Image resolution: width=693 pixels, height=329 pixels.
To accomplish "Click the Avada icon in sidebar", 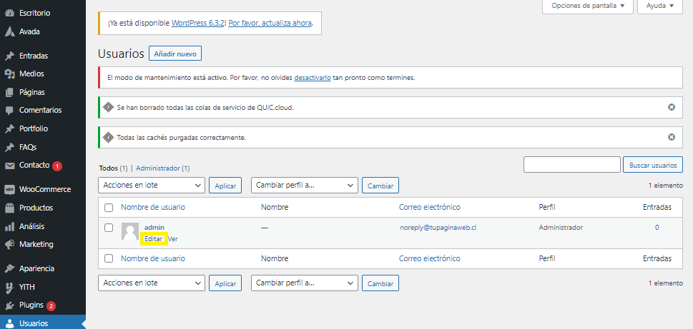I will click(9, 31).
